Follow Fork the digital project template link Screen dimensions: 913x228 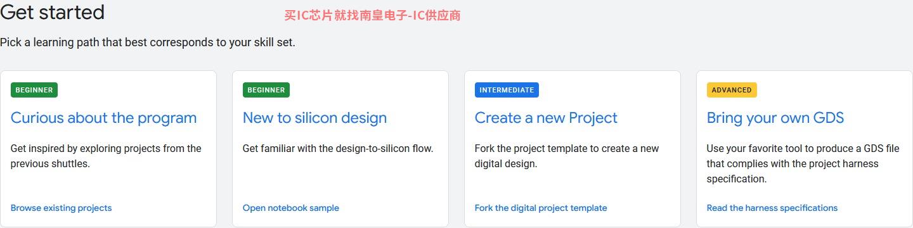coord(541,208)
